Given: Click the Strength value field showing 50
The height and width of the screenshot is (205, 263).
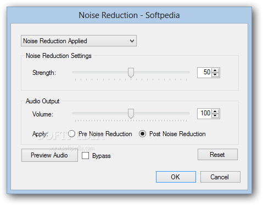Looking at the screenshot, I should pos(205,73).
